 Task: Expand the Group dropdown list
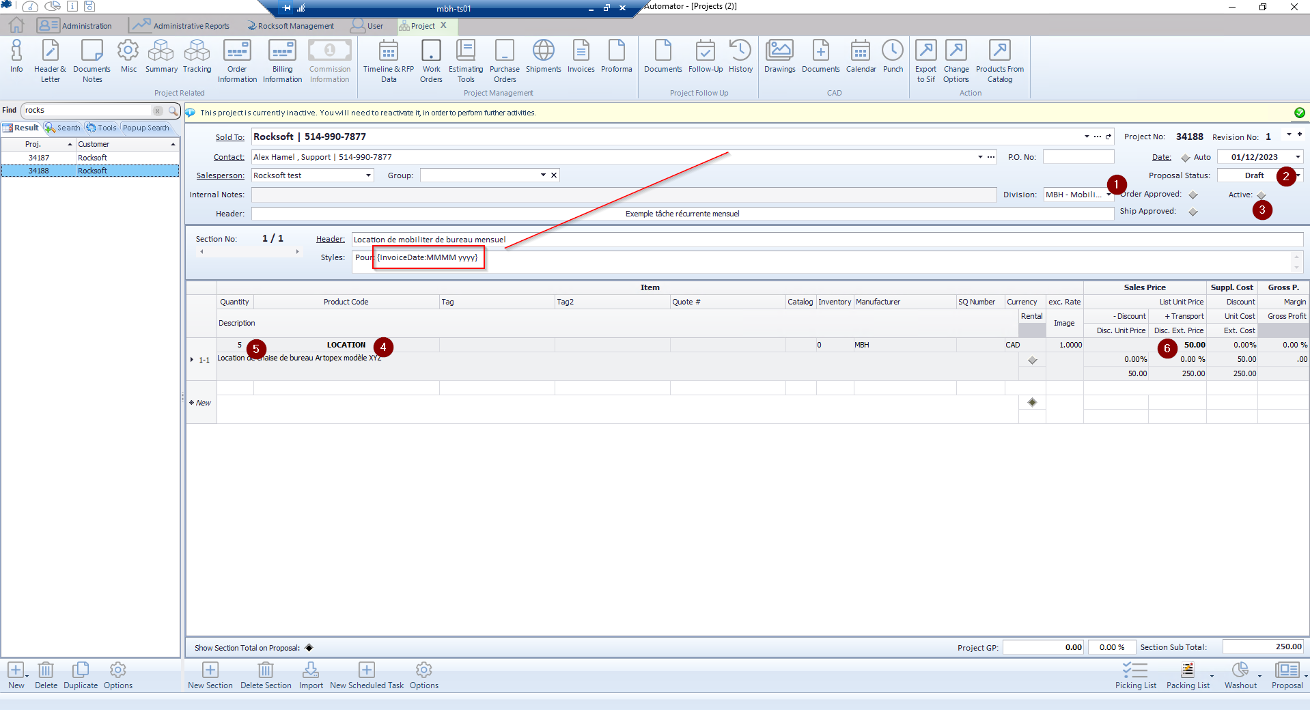coord(543,175)
